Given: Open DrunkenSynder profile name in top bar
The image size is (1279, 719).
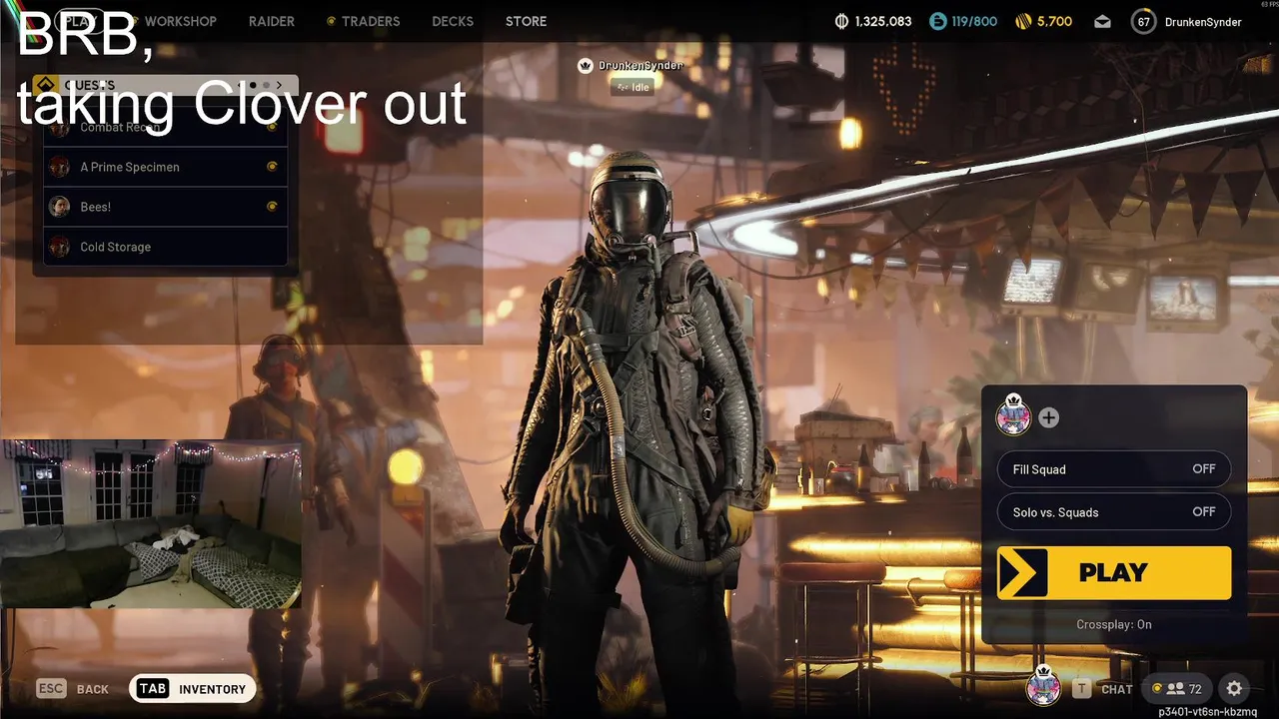Looking at the screenshot, I should [x=1203, y=22].
